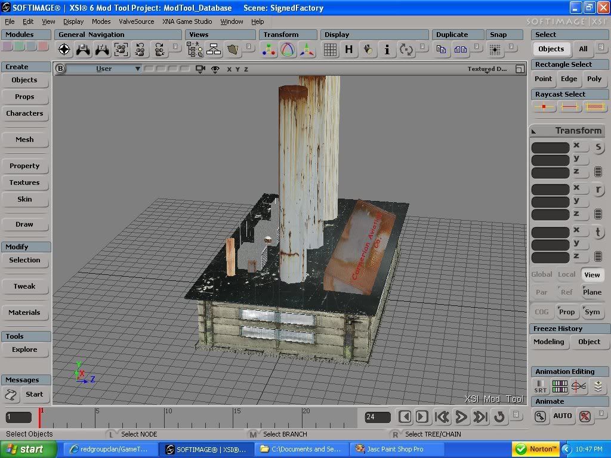Click the Duplicate multiple icon

coord(460,49)
